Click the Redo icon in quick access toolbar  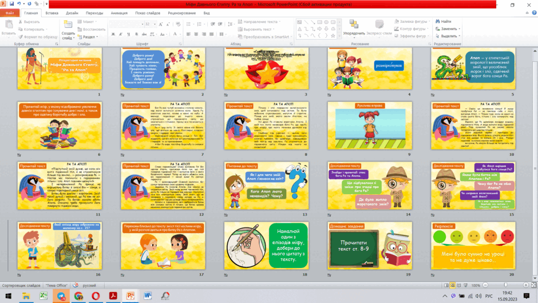click(x=29, y=4)
